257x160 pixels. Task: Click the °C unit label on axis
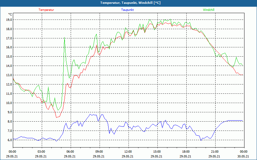point(10,14)
